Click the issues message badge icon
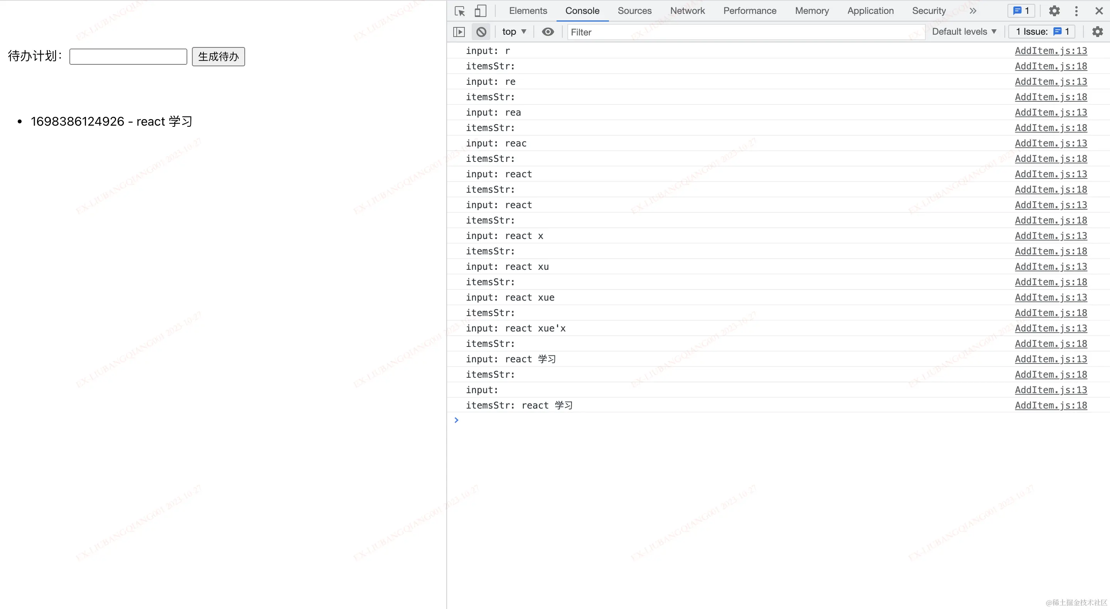The height and width of the screenshot is (609, 1110). 1021,11
